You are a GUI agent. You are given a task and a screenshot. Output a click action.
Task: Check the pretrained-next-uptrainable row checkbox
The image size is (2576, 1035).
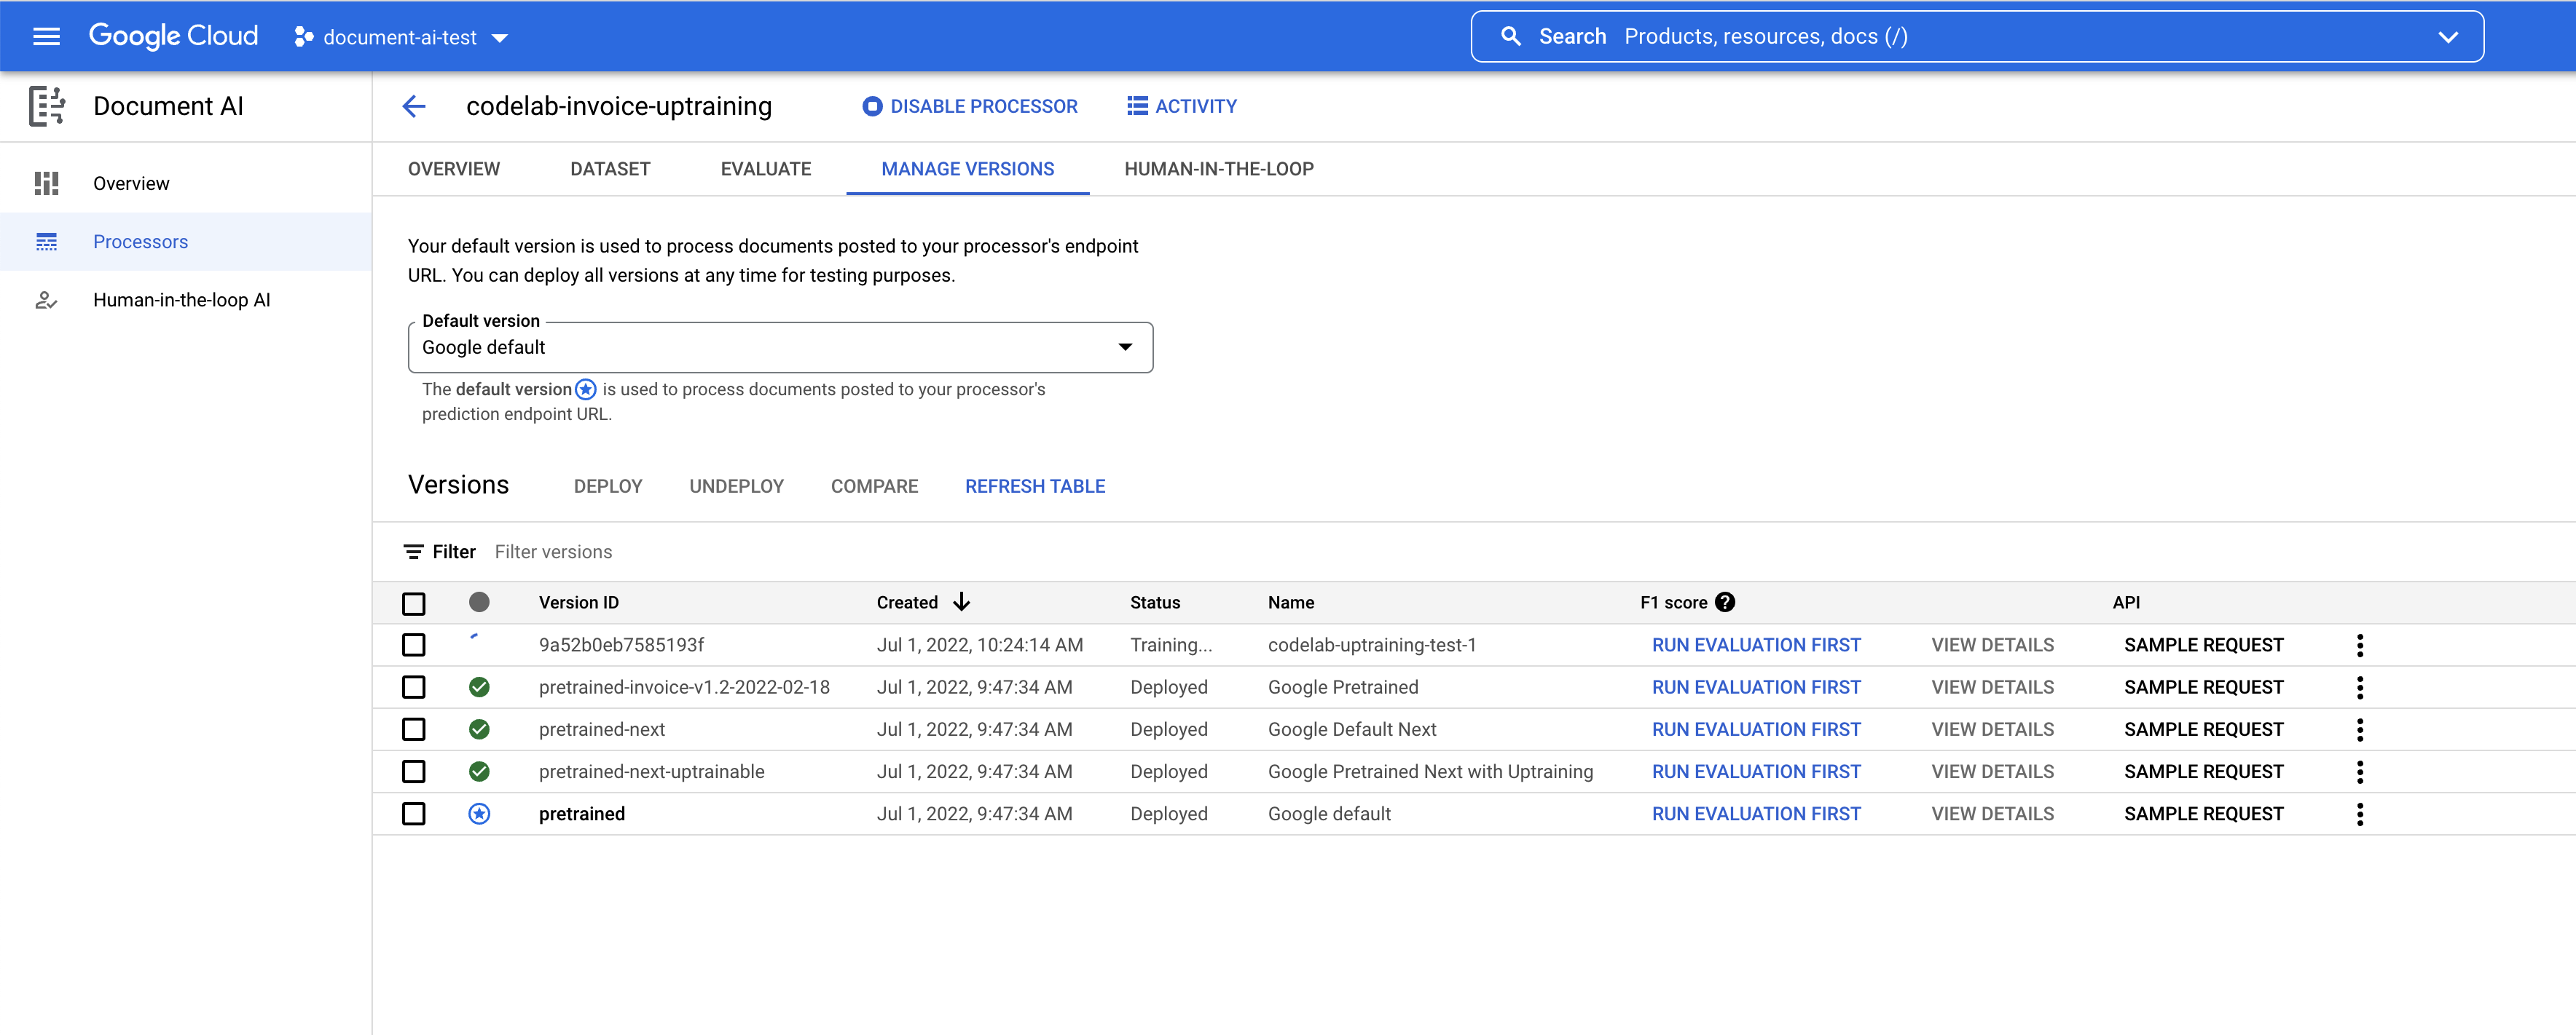414,772
